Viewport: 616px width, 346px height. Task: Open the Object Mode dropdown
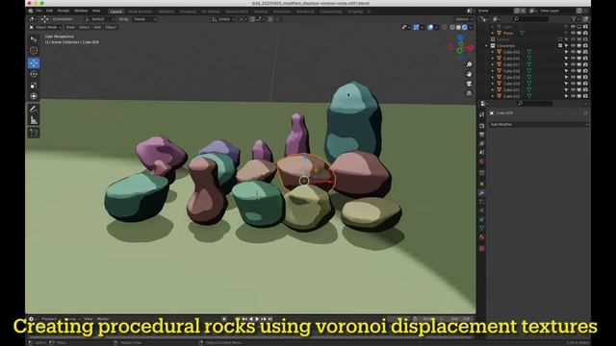point(45,28)
